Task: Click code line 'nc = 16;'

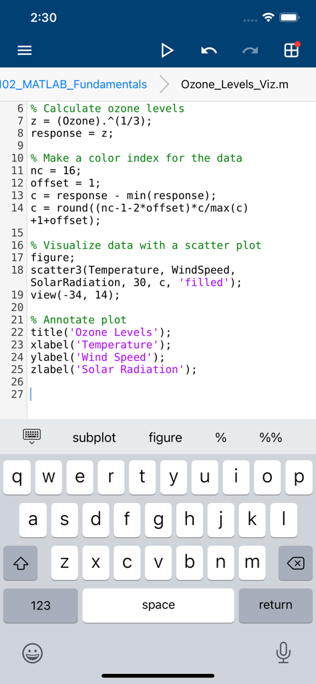Action: [x=56, y=170]
